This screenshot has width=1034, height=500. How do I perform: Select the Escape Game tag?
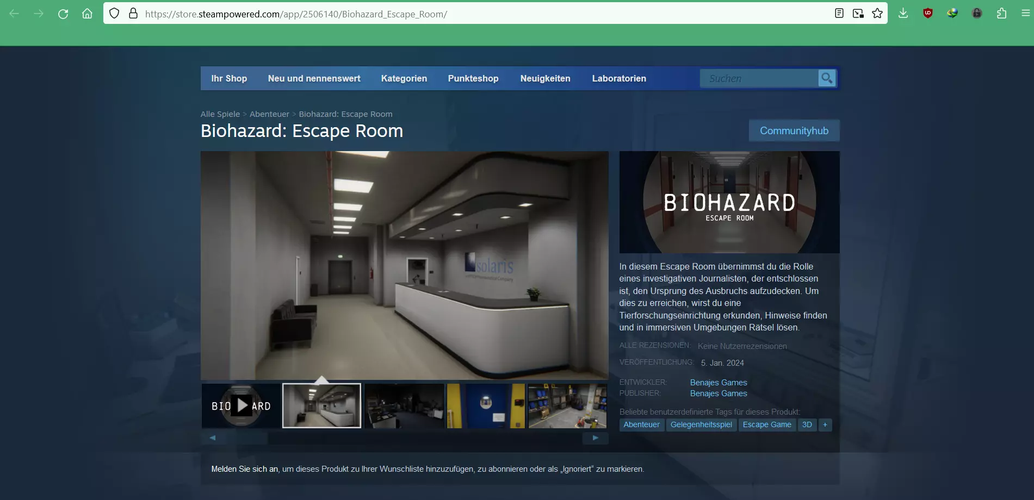[767, 424]
